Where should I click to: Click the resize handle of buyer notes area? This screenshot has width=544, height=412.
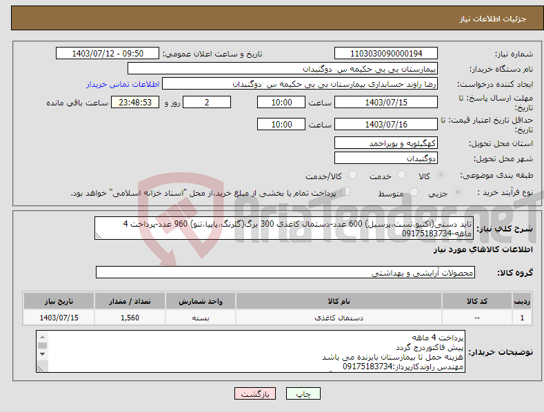coord(40,369)
